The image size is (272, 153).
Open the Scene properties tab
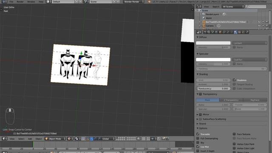[212, 32]
